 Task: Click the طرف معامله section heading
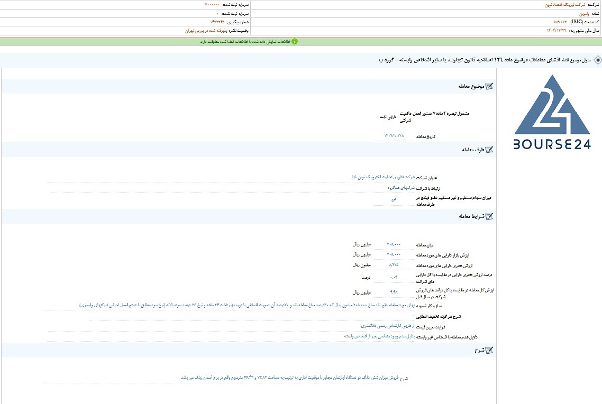[473, 150]
